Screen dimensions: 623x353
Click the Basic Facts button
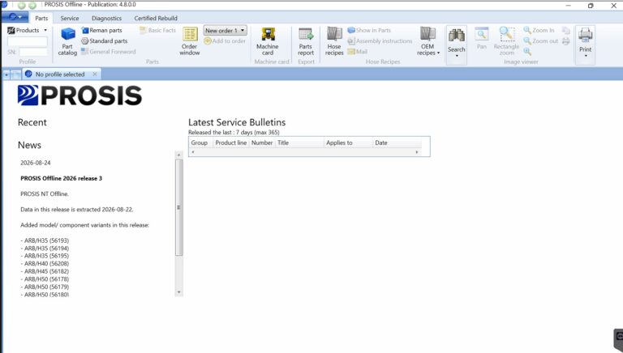(x=157, y=30)
